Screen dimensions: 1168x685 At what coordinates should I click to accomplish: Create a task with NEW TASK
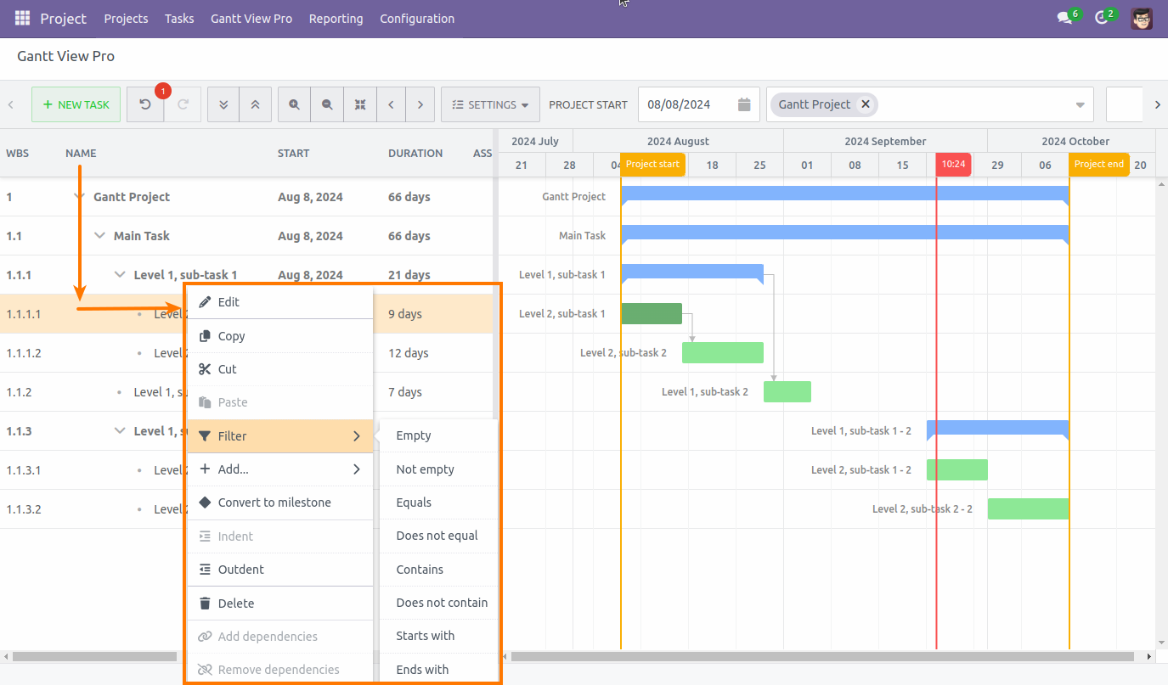pos(76,104)
